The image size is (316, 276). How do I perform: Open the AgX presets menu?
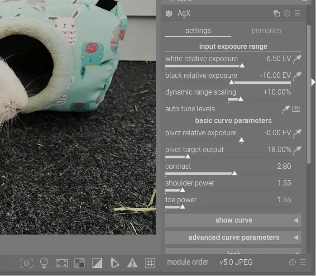point(297,14)
